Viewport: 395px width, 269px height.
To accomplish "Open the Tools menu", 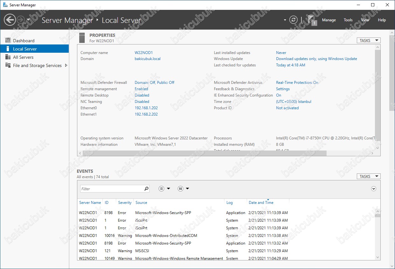I will [x=348, y=20].
